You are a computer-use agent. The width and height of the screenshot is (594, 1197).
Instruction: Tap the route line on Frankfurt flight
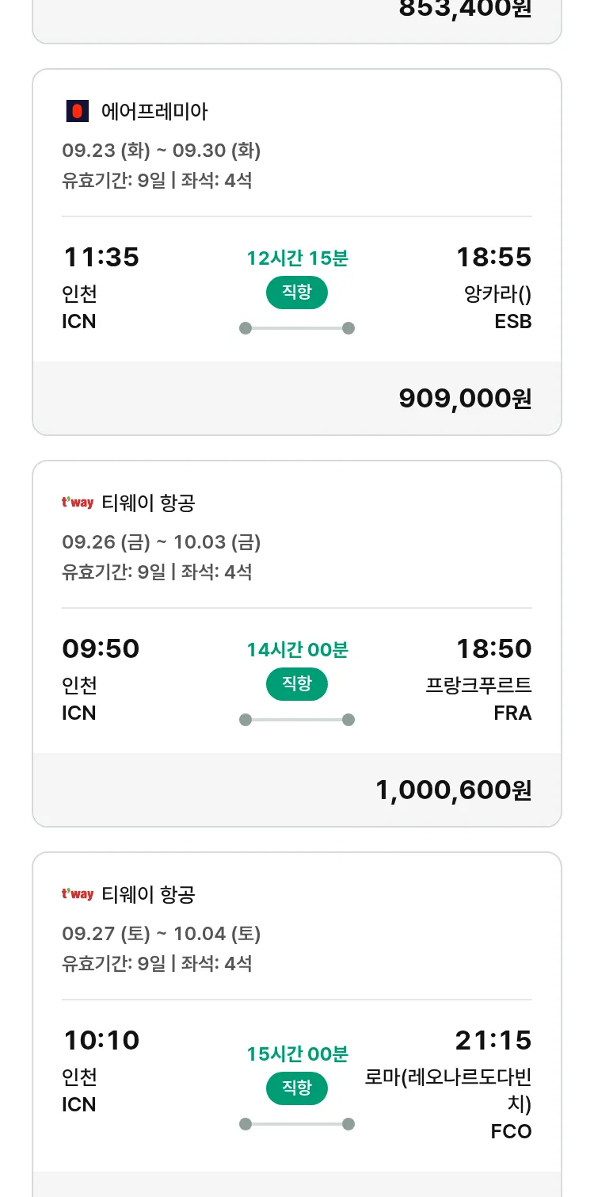pyautogui.click(x=297, y=720)
